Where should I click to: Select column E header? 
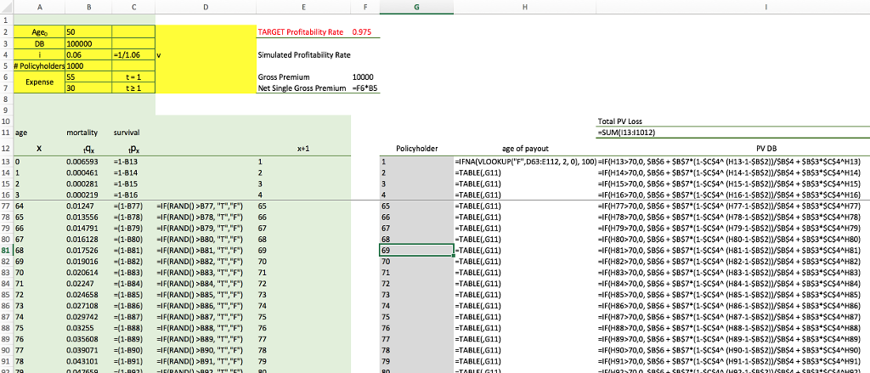(x=303, y=7)
